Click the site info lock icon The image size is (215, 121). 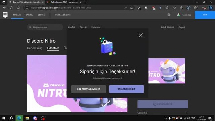point(27,8)
